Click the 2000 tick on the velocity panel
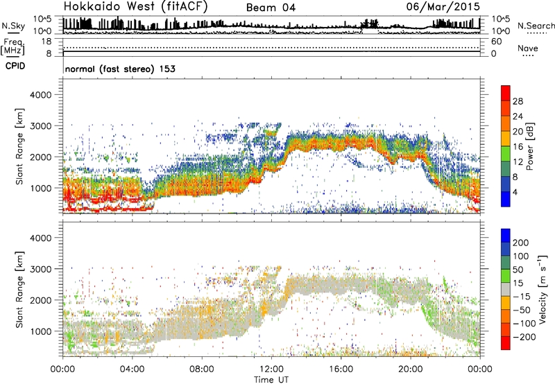555x384 pixels. coord(41,300)
